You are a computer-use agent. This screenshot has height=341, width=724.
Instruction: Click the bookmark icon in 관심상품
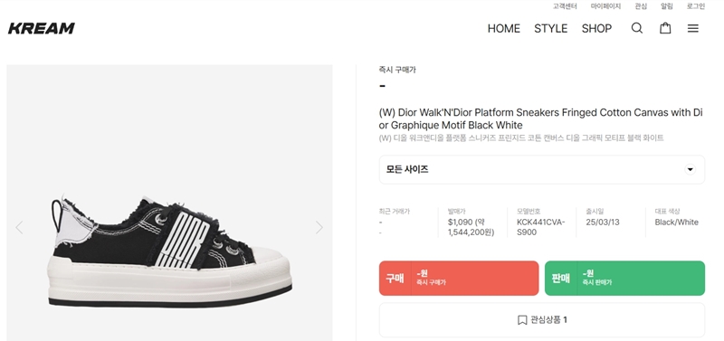[x=522, y=320]
